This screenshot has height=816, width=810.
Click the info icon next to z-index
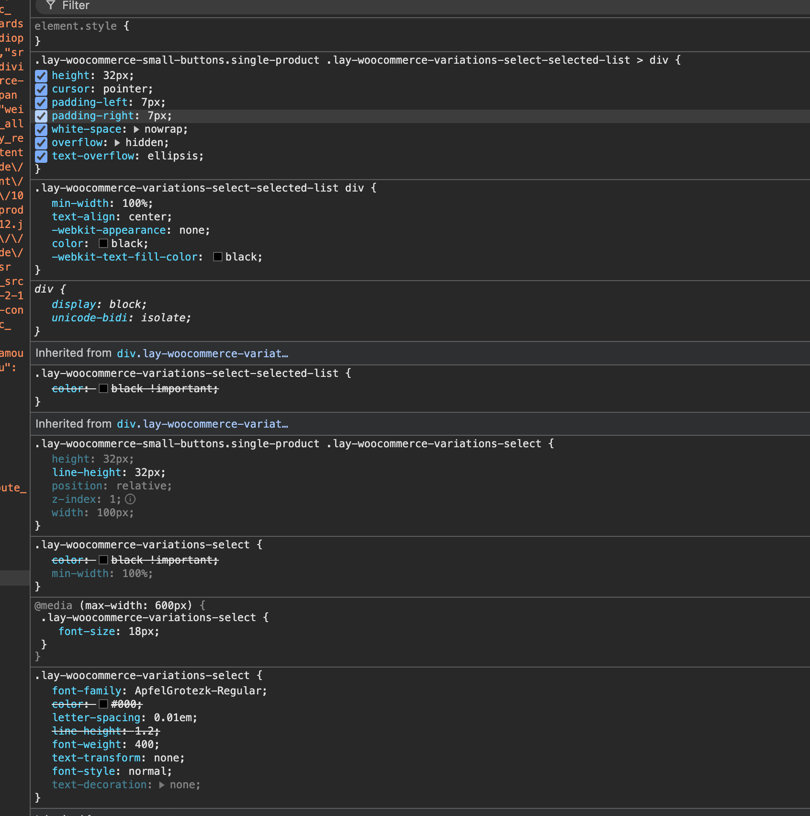[x=130, y=499]
